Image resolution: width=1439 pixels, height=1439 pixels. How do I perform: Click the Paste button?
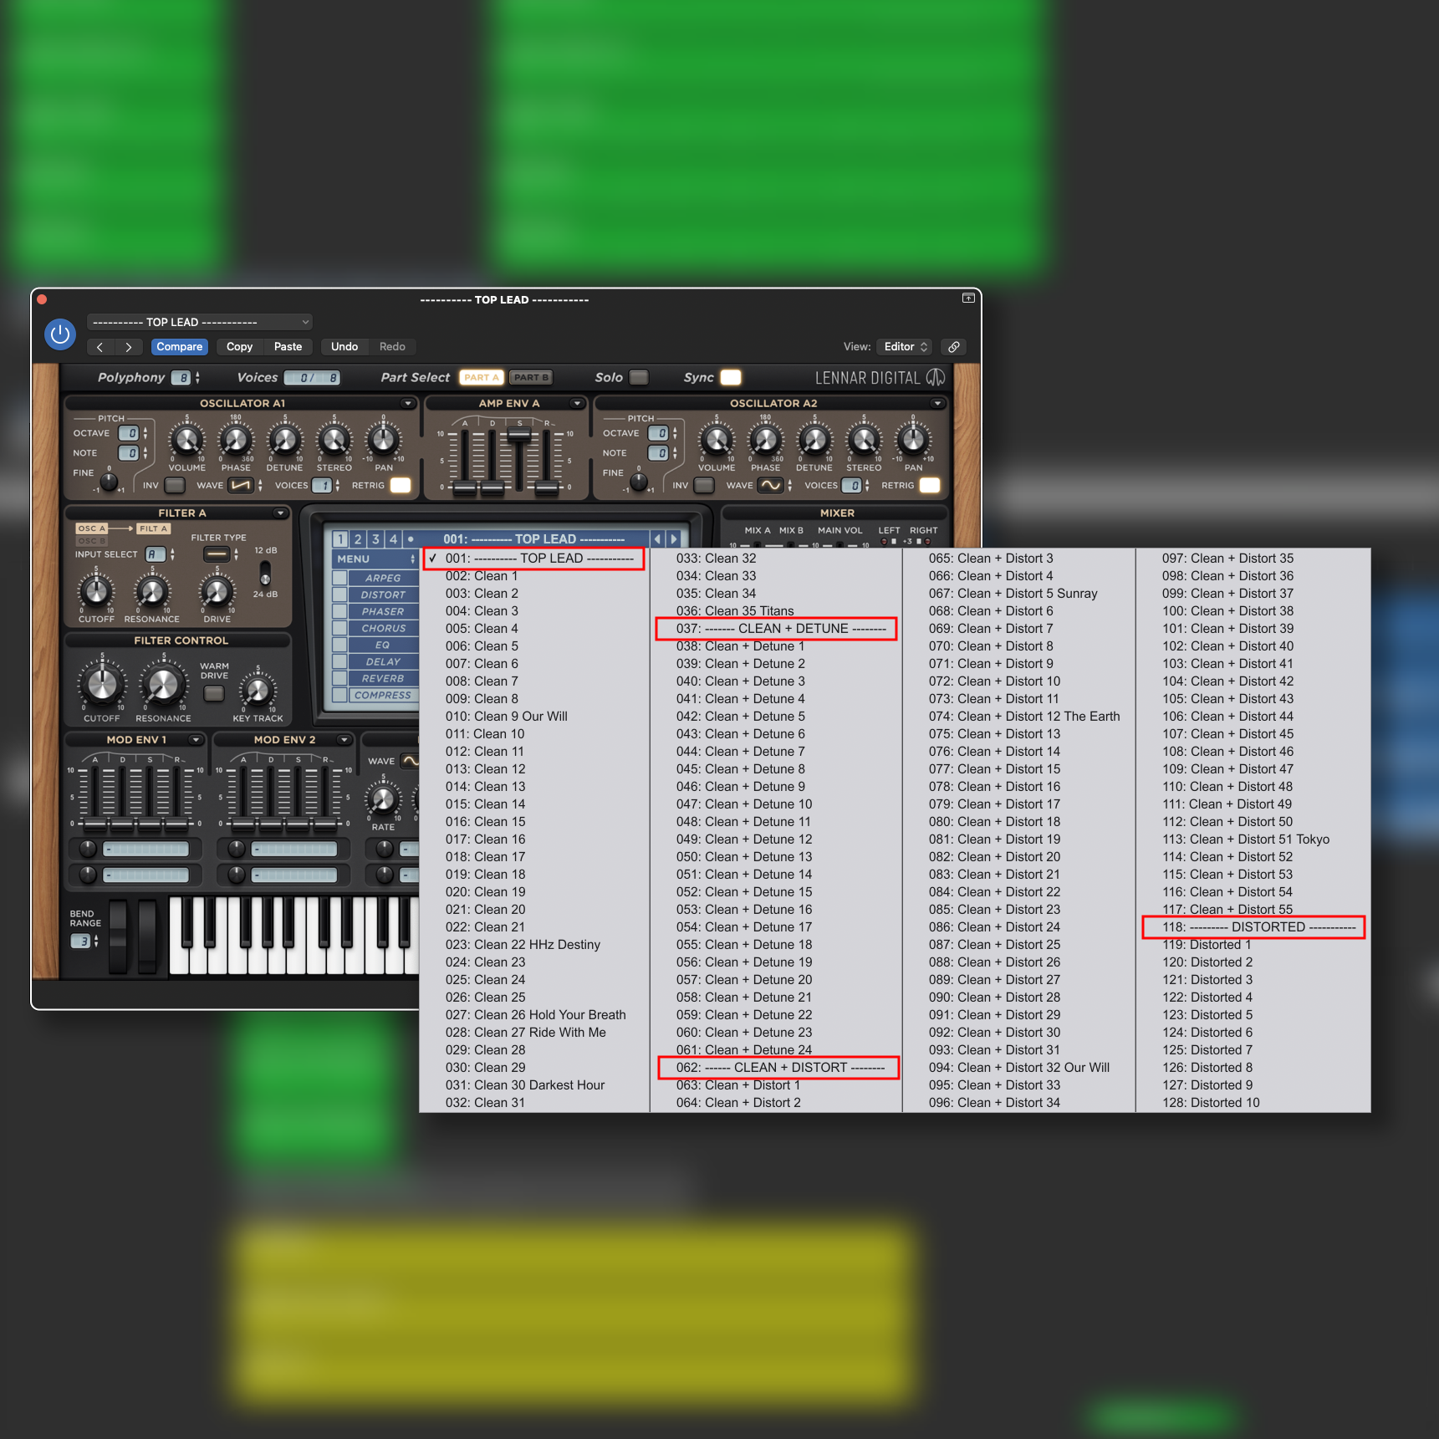pyautogui.click(x=288, y=346)
